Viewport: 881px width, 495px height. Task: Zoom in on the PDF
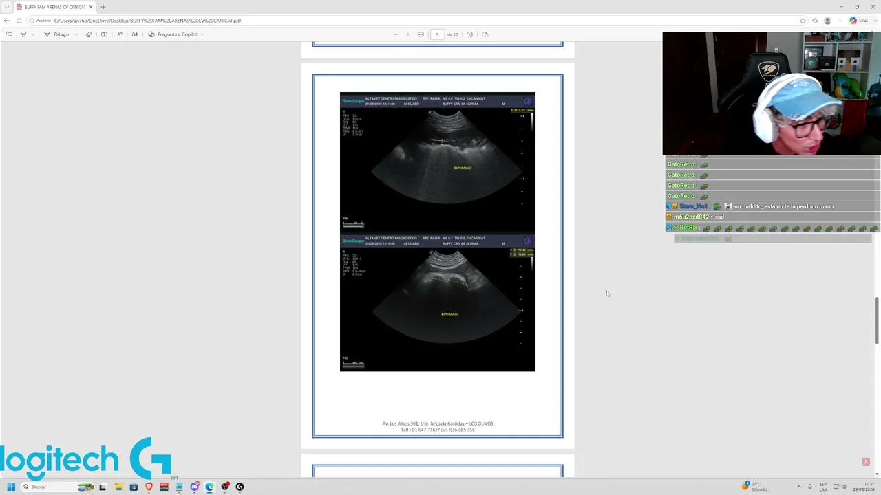407,34
